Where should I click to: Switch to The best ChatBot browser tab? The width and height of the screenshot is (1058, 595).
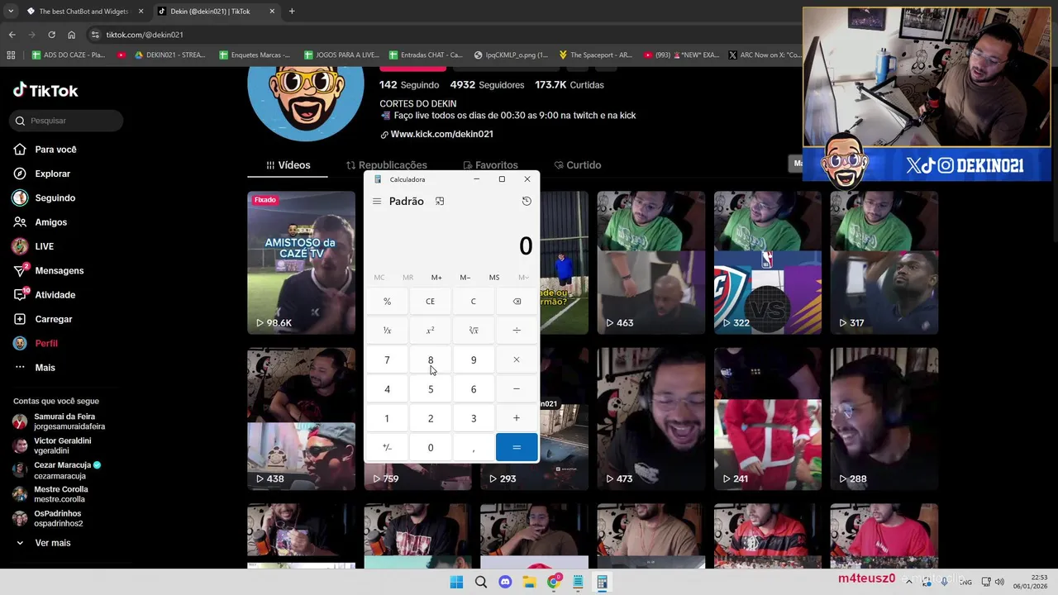pos(83,12)
